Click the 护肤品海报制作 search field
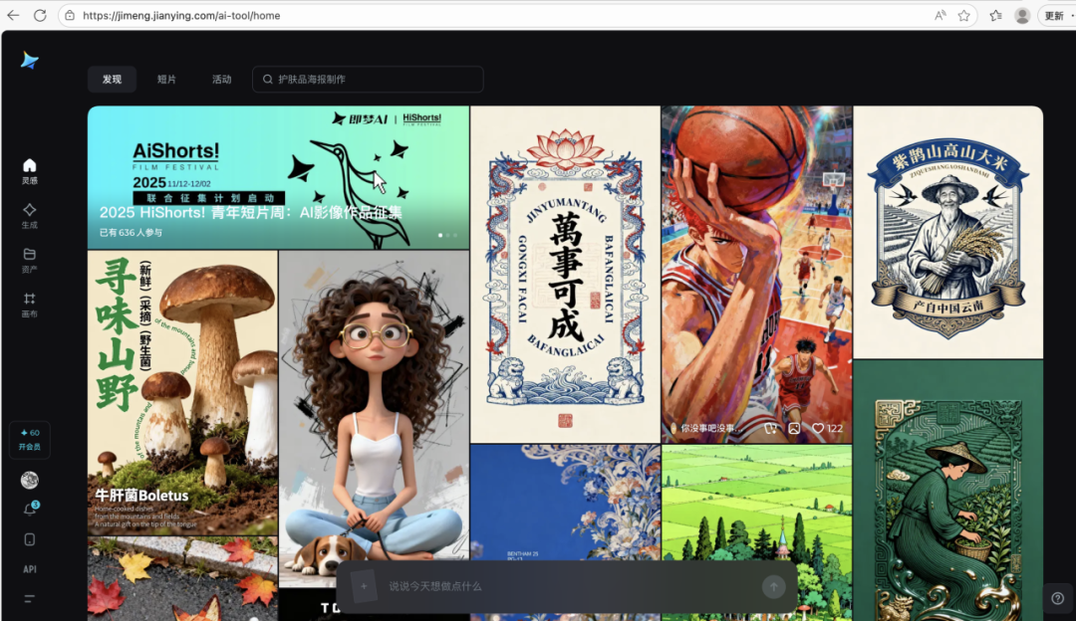Image resolution: width=1076 pixels, height=621 pixels. [x=368, y=79]
